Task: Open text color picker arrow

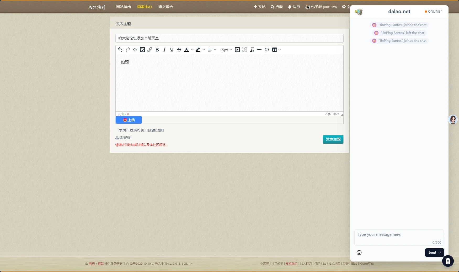Action: [x=192, y=50]
